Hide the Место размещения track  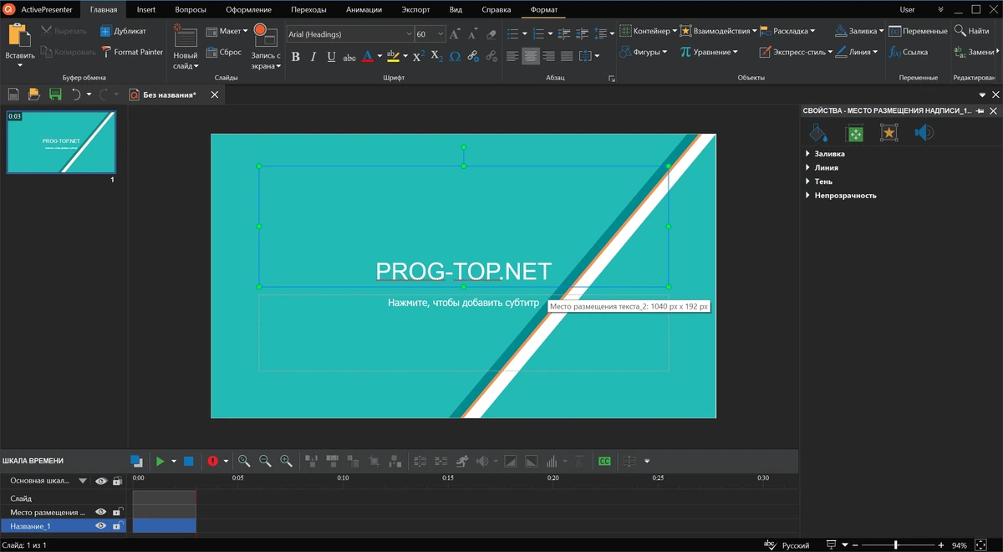click(101, 512)
